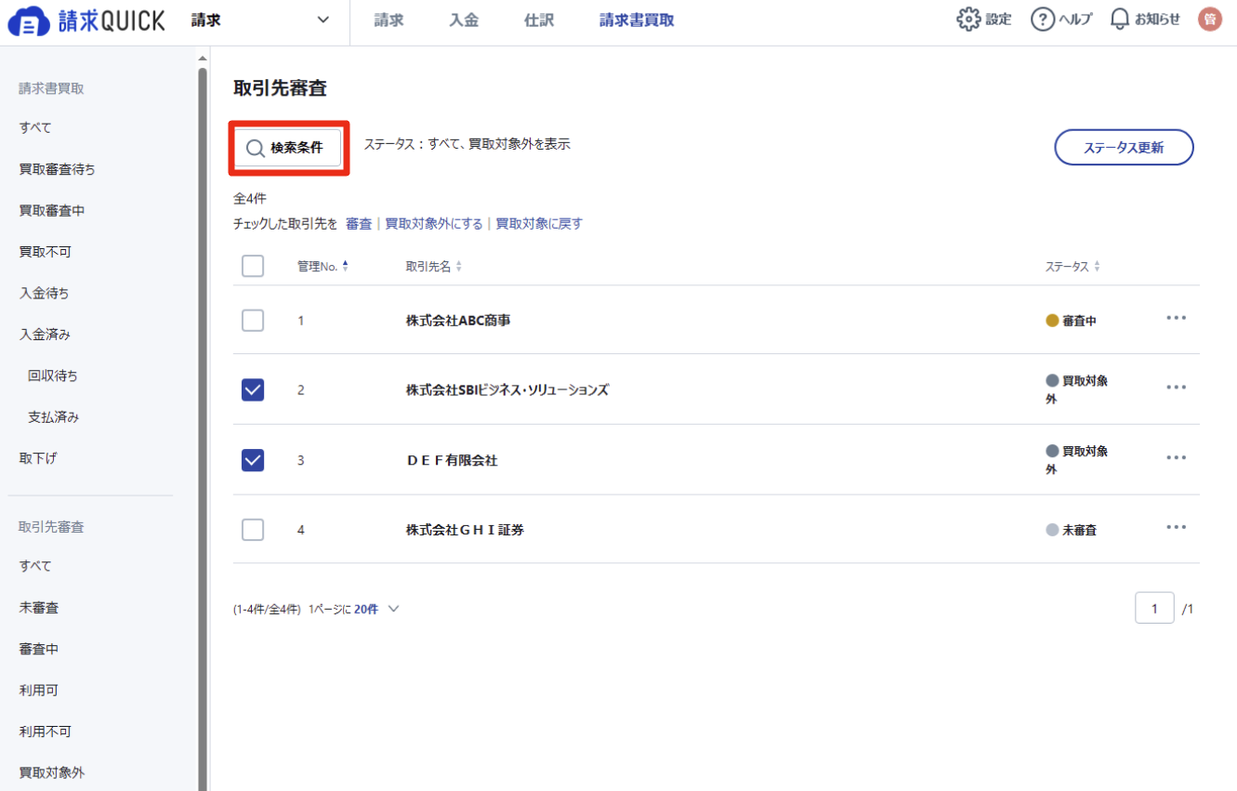This screenshot has height=791, width=1237.
Task: Toggle the select-all header checkbox
Action: tap(253, 266)
